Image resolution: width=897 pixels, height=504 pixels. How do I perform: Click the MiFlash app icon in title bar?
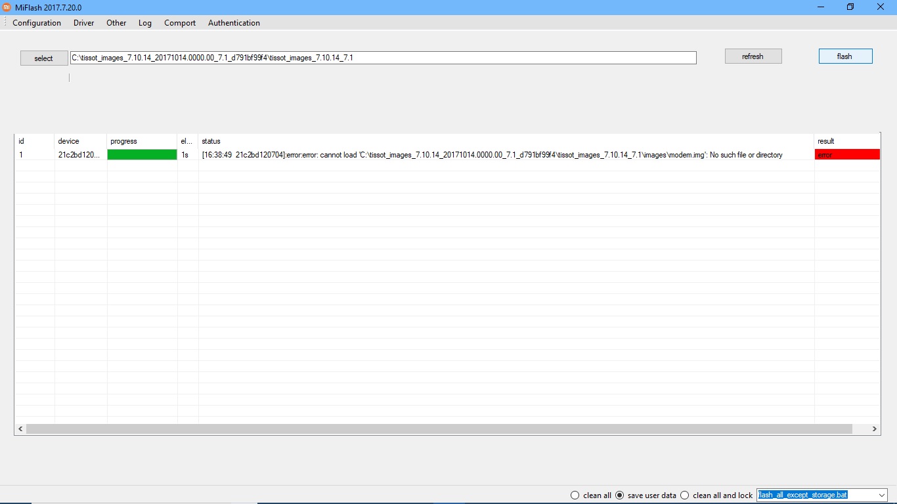(7, 7)
